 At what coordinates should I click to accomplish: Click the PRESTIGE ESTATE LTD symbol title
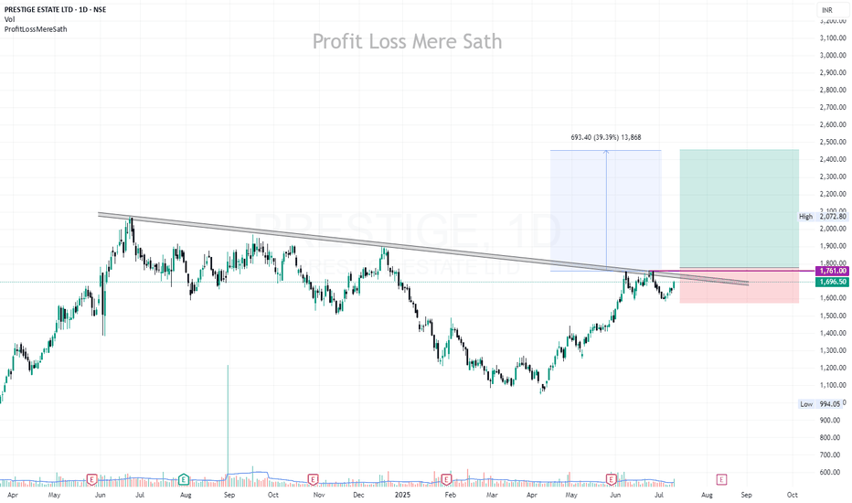point(56,10)
